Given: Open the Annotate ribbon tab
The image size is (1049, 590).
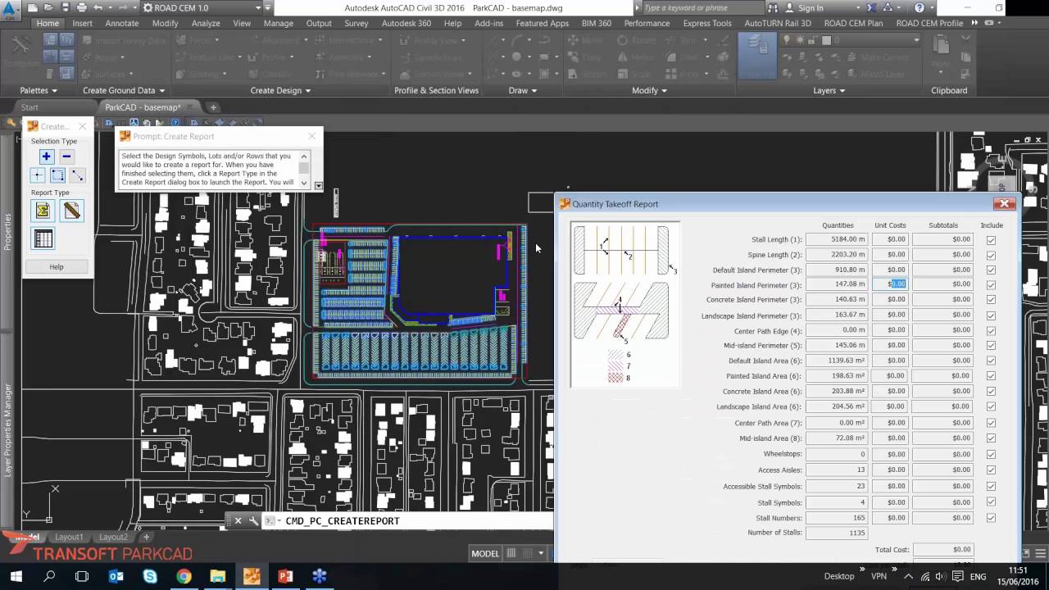Looking at the screenshot, I should (122, 23).
